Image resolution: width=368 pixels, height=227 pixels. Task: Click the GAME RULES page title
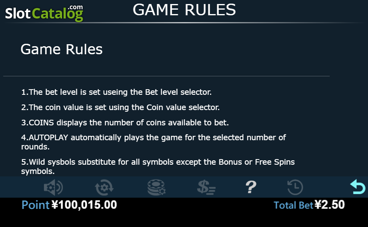(184, 10)
